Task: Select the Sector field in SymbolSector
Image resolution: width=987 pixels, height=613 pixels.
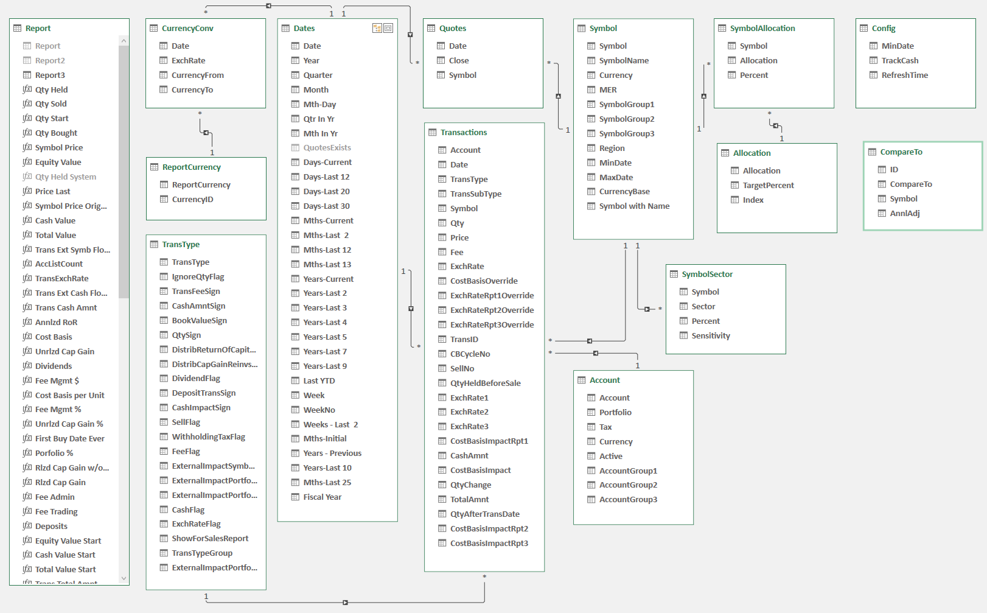Action: (703, 306)
